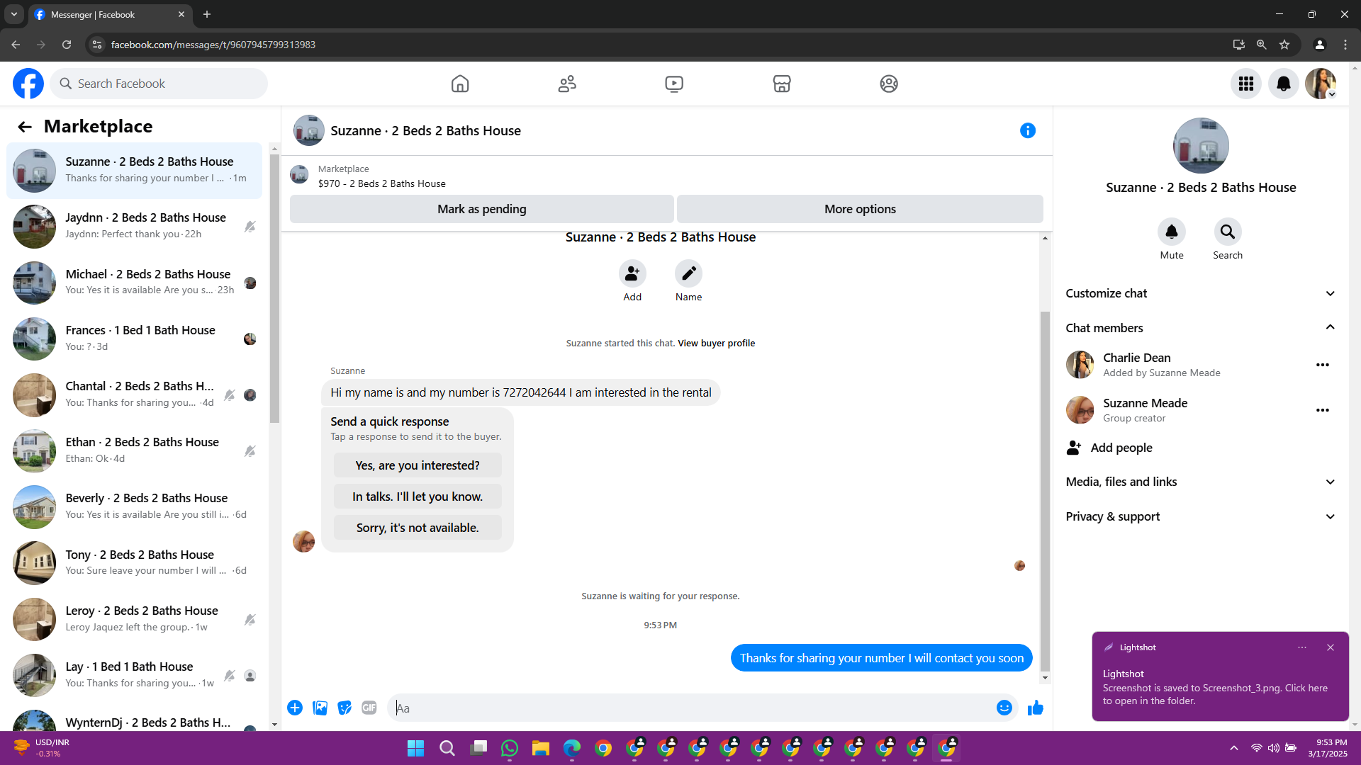Screen dimensions: 1361x765
Task: Open the Michael conversation
Action: pyautogui.click(x=135, y=282)
